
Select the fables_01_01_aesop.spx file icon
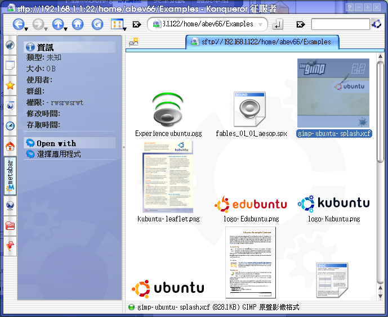click(x=249, y=109)
